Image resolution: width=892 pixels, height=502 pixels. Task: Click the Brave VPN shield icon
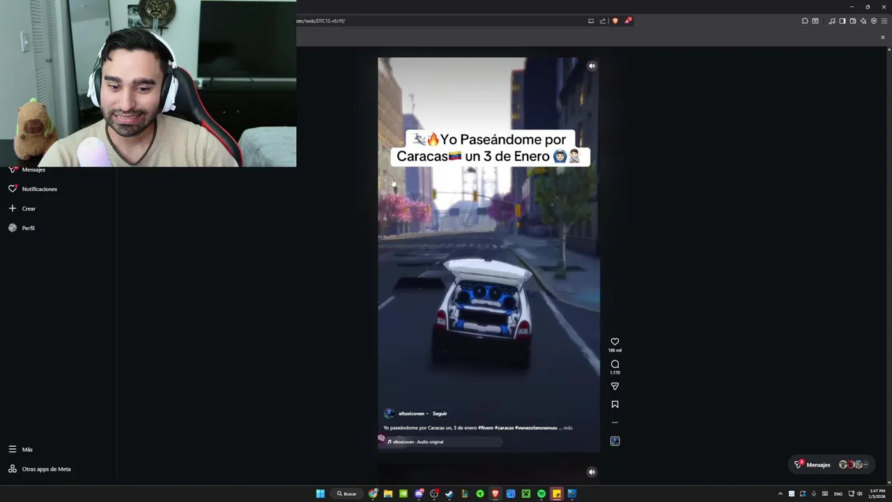click(x=874, y=21)
